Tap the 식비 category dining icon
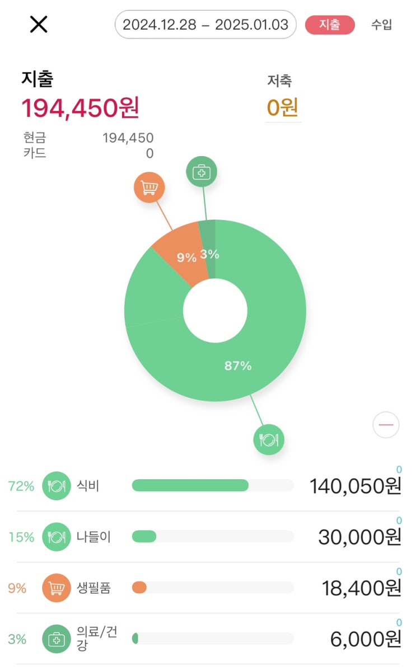Image resolution: width=416 pixels, height=670 pixels. 57,486
